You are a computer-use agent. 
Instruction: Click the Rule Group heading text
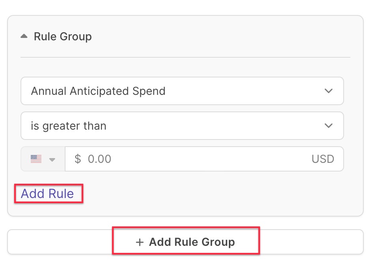tap(63, 36)
